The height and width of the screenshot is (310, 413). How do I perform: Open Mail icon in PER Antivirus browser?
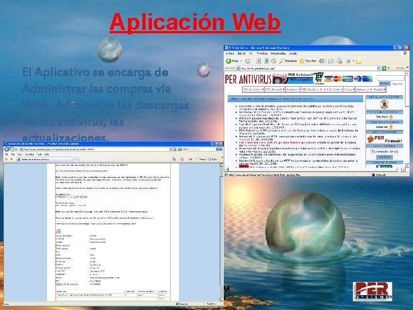tap(331, 61)
